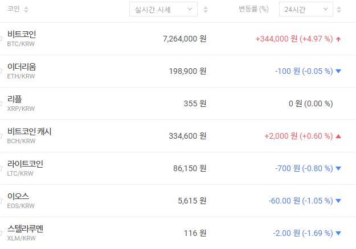356x249 pixels.
Task: Click the blue down triangle on 이오스 row
Action: point(338,201)
